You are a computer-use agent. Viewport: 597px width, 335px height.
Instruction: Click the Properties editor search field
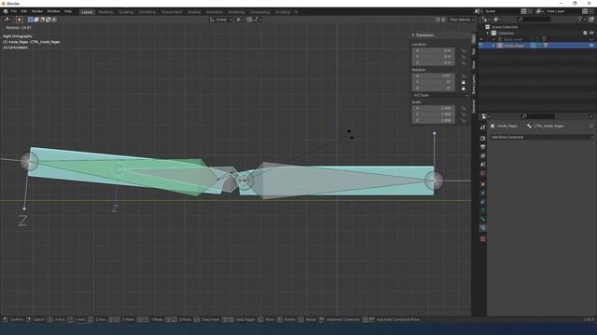[x=537, y=116]
